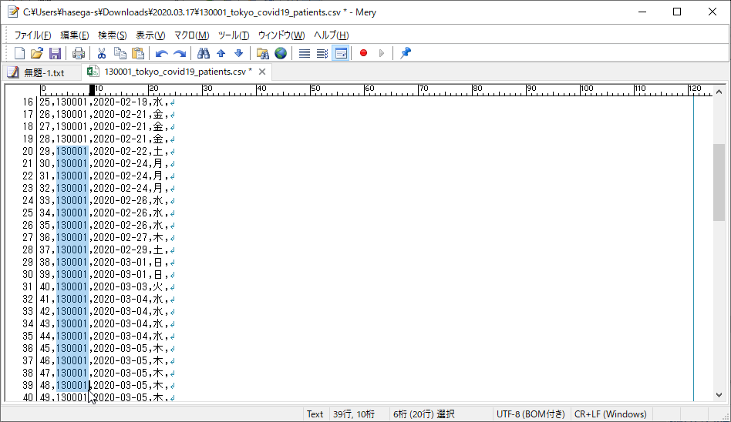Image resolution: width=731 pixels, height=422 pixels.
Task: Click the vertical scrollbar down arrow
Action: [719, 395]
